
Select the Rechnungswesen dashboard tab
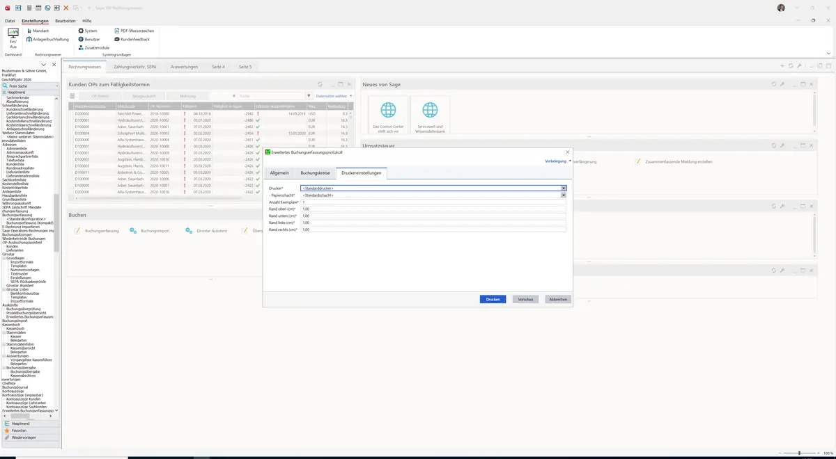84,67
